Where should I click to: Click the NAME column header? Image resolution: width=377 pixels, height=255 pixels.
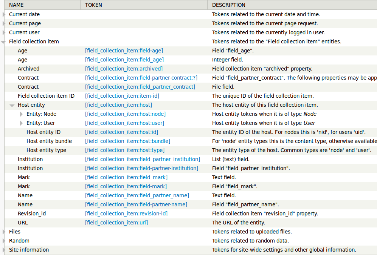pos(16,5)
